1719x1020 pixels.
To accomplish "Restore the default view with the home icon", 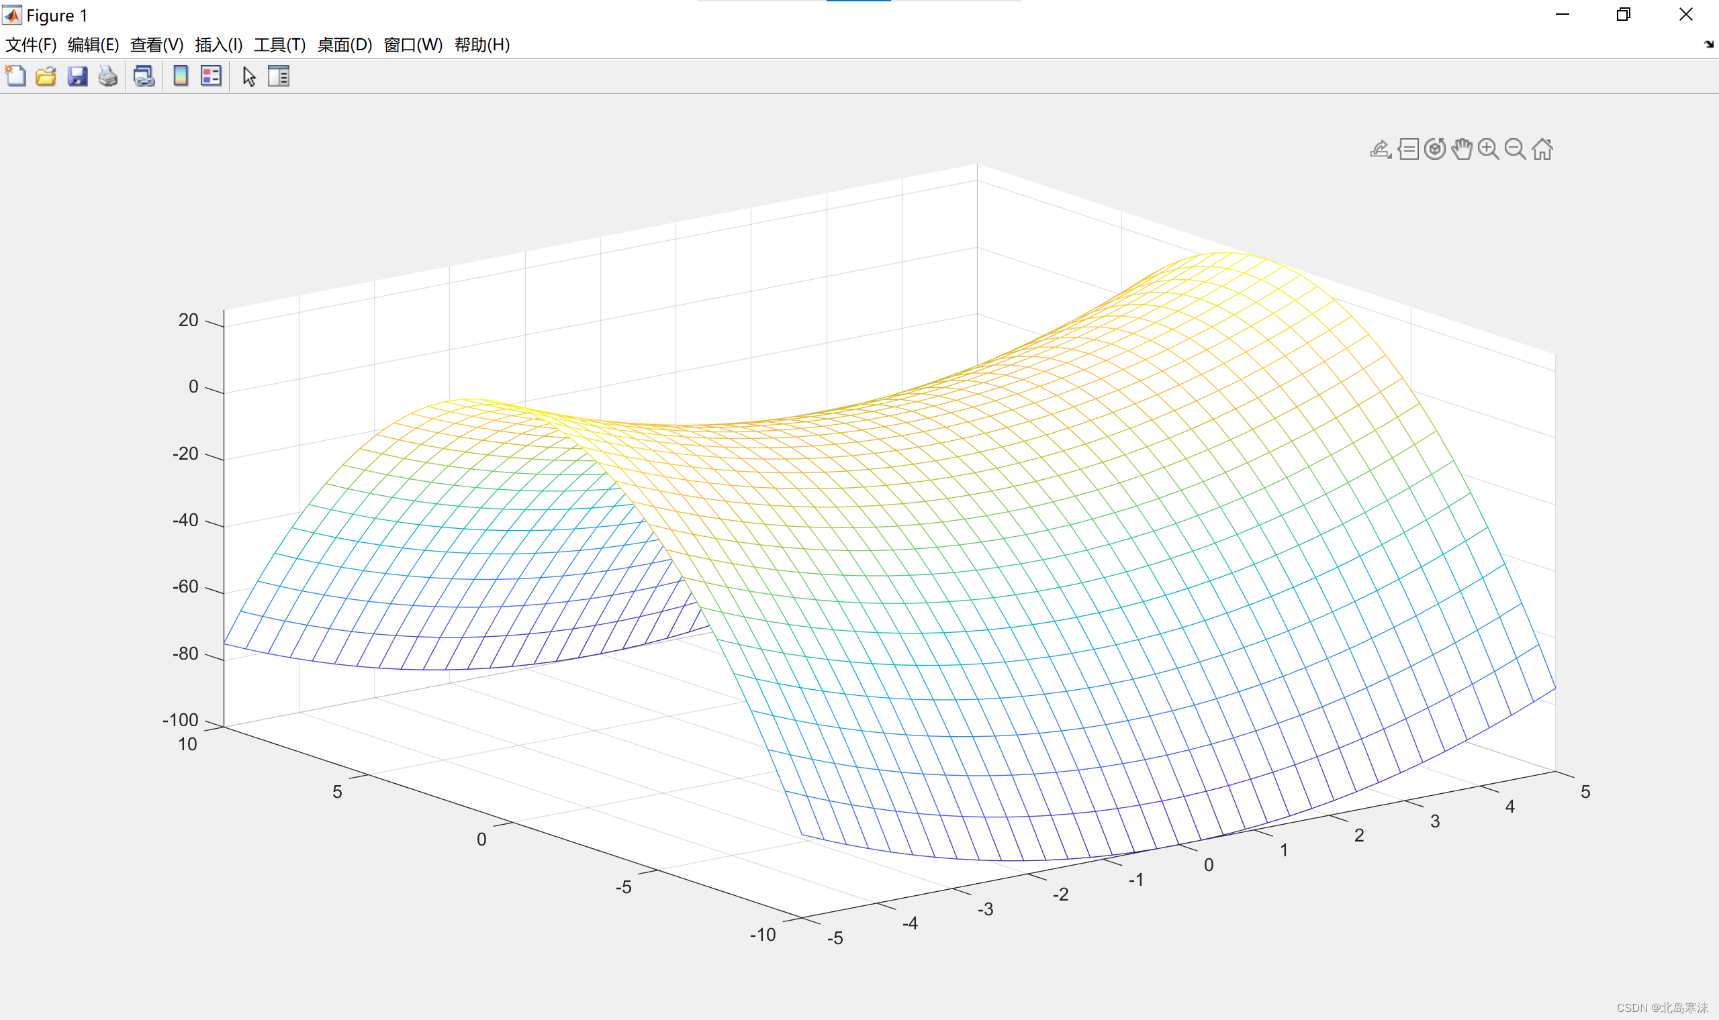I will pos(1542,149).
